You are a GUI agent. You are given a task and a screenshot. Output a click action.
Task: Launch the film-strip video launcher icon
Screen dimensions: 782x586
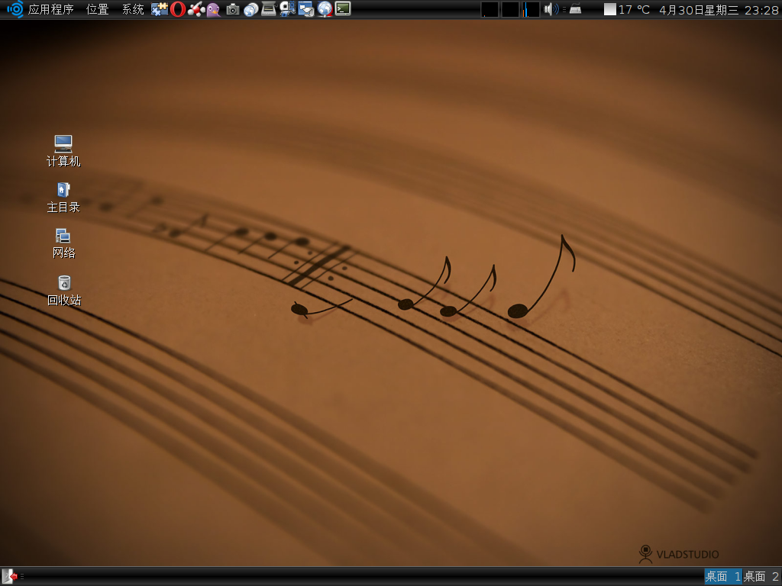(287, 9)
